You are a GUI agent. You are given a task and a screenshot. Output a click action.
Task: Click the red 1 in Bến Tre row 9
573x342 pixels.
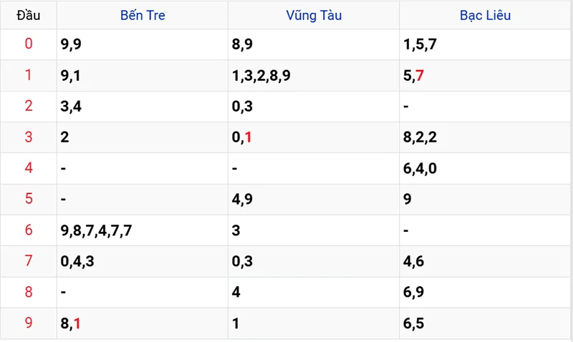click(x=77, y=323)
